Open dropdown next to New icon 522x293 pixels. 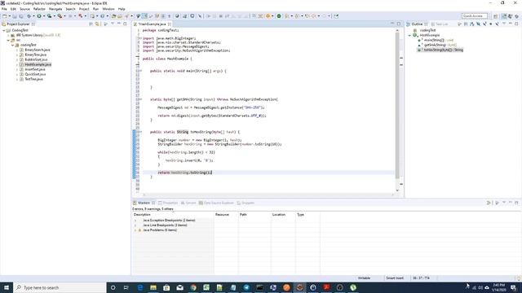(9, 16)
